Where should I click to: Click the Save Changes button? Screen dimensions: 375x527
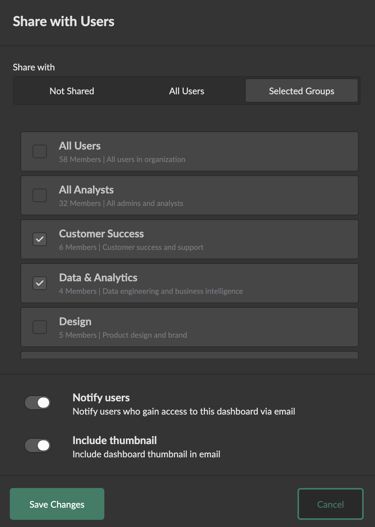click(x=57, y=504)
